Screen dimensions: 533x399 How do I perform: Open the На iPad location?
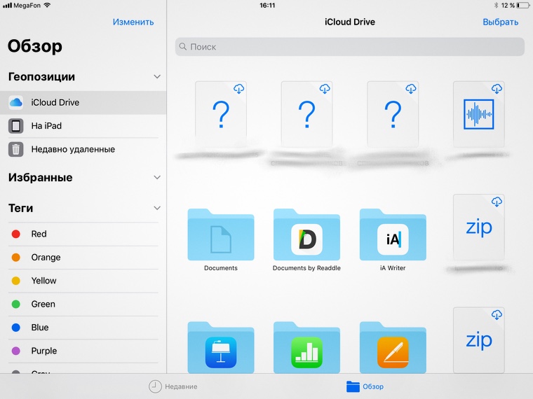coord(83,126)
